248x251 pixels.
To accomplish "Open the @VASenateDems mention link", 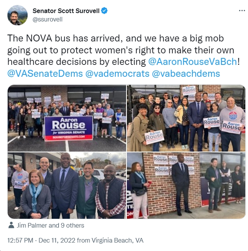I will click(45, 74).
